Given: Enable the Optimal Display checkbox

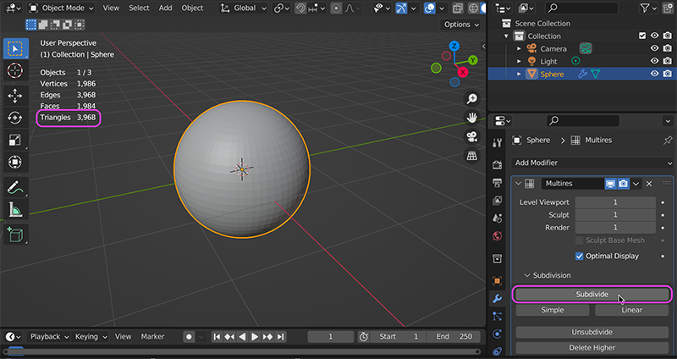Looking at the screenshot, I should point(580,256).
